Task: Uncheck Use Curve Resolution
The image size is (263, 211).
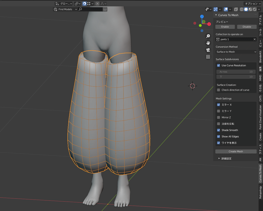Action: (x=219, y=65)
